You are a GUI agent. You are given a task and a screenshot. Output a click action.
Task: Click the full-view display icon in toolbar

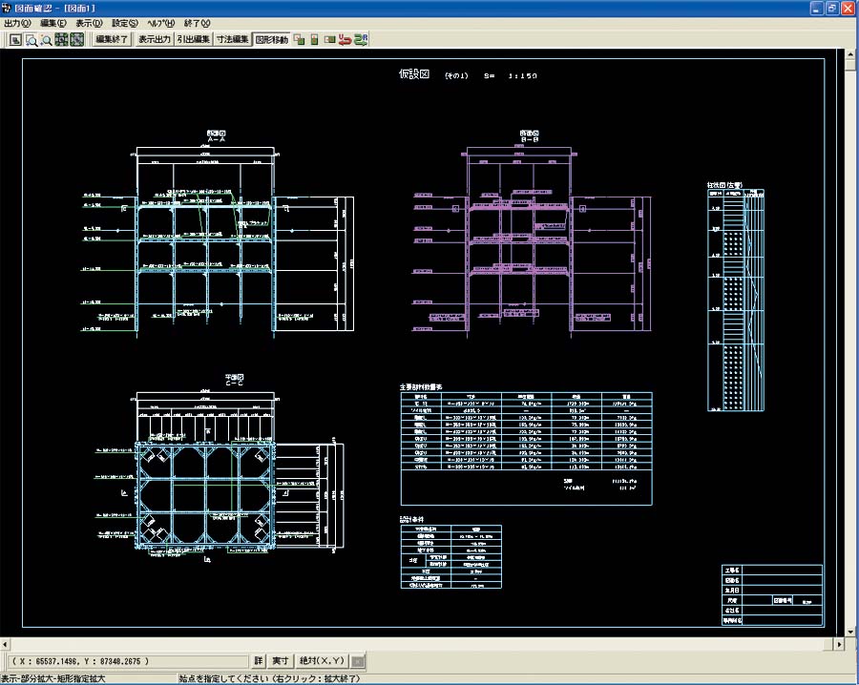point(16,39)
